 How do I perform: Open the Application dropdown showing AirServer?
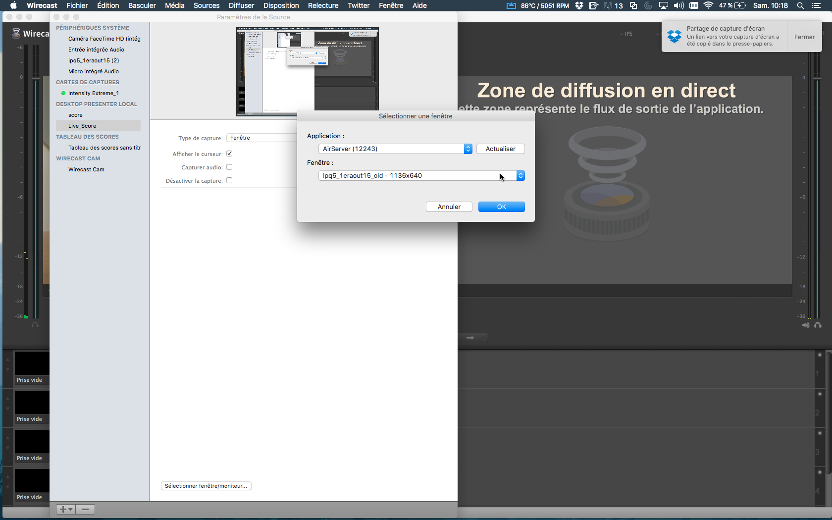click(395, 149)
